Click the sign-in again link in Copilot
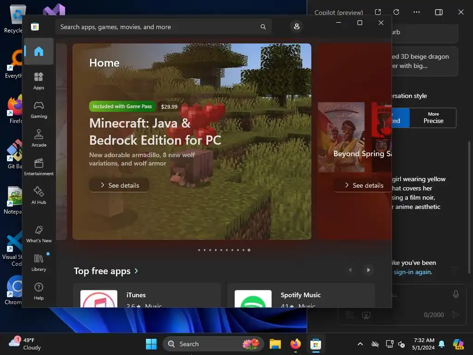Image resolution: width=473 pixels, height=355 pixels. pyautogui.click(x=412, y=272)
